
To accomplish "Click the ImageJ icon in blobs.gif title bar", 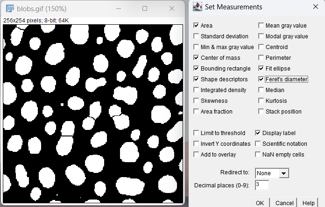I will click(x=9, y=9).
